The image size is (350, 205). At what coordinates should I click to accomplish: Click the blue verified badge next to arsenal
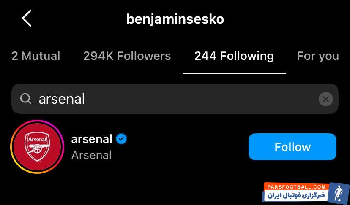point(122,139)
